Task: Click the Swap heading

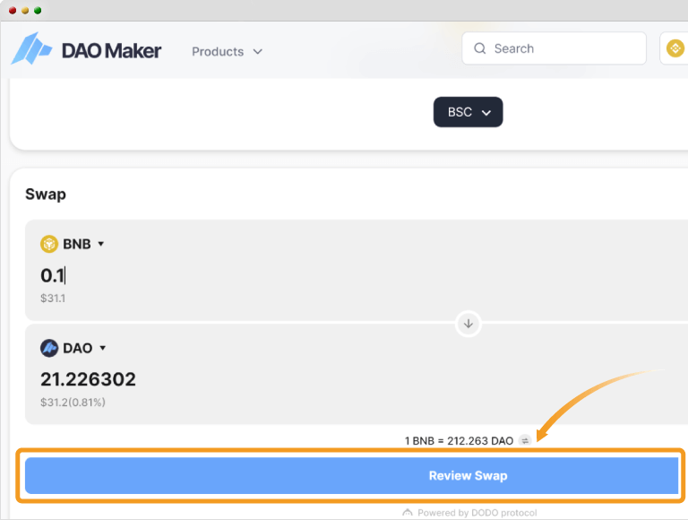Action: point(46,195)
